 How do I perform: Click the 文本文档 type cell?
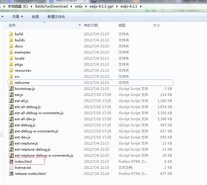125,168
